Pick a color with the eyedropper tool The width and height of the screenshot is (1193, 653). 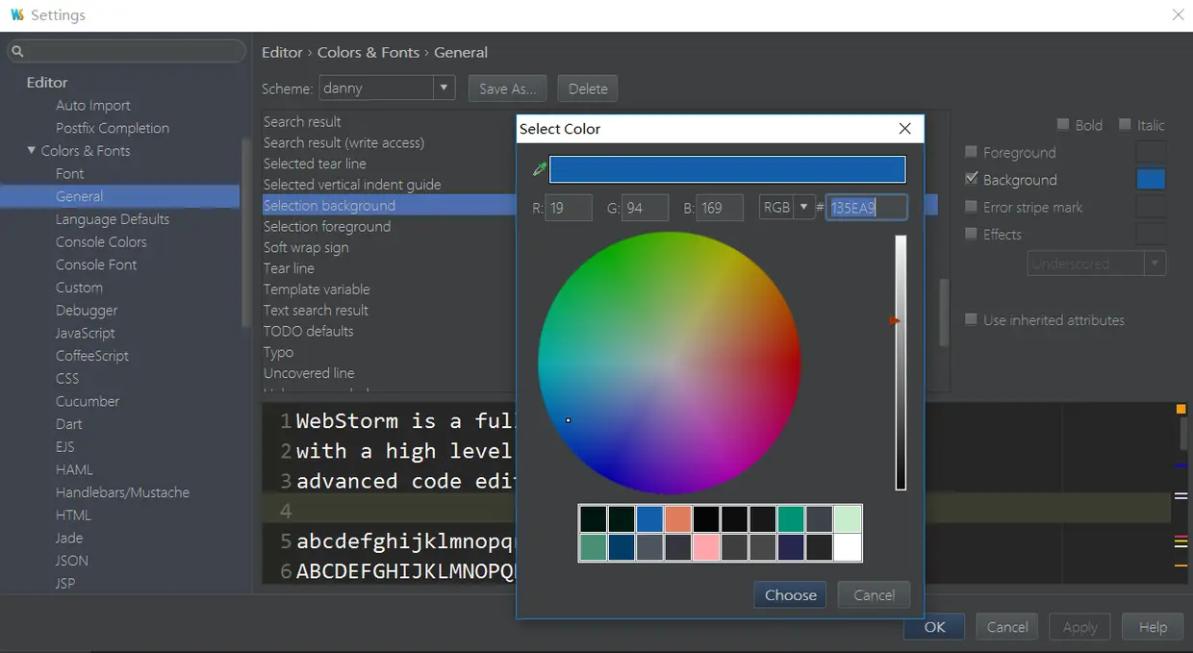click(540, 169)
